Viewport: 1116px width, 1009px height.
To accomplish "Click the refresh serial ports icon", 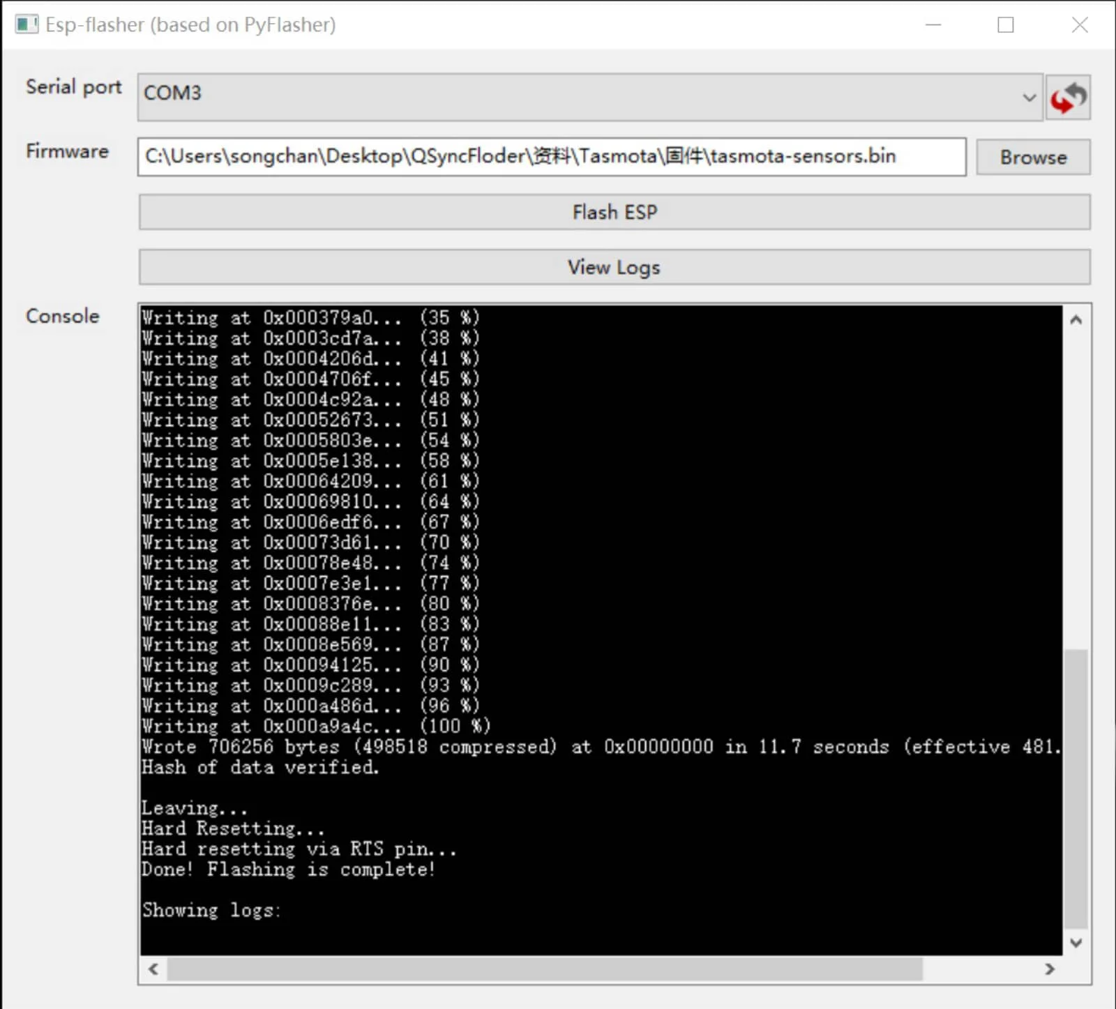I will (1068, 98).
